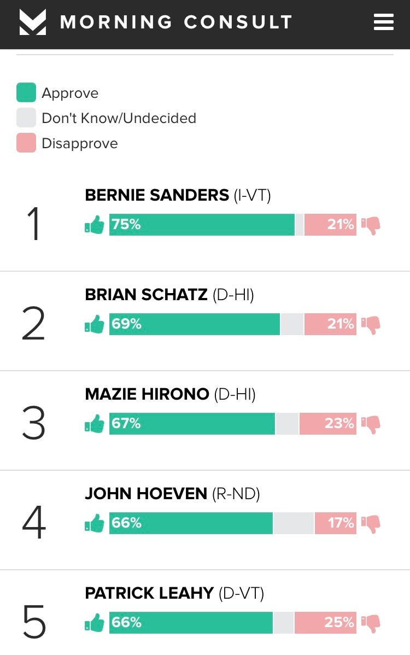
Task: Select the BERNIE SANDERS (I-VT) name
Action: [178, 195]
